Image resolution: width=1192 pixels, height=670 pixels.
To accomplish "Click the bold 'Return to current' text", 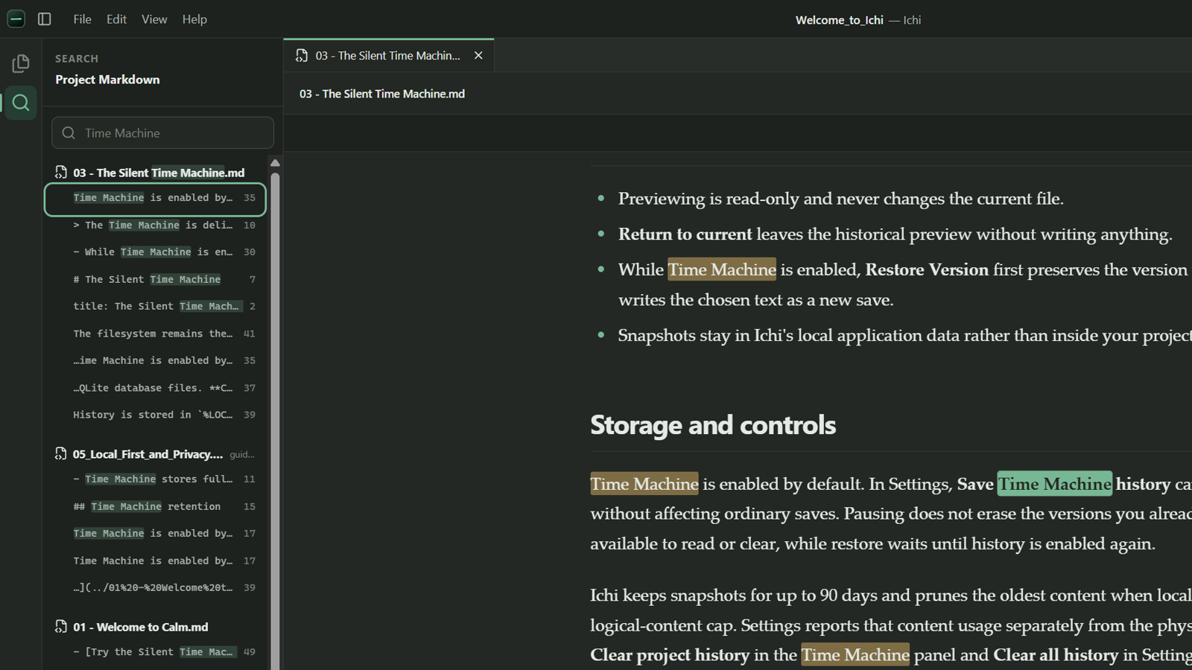I will [x=685, y=234].
